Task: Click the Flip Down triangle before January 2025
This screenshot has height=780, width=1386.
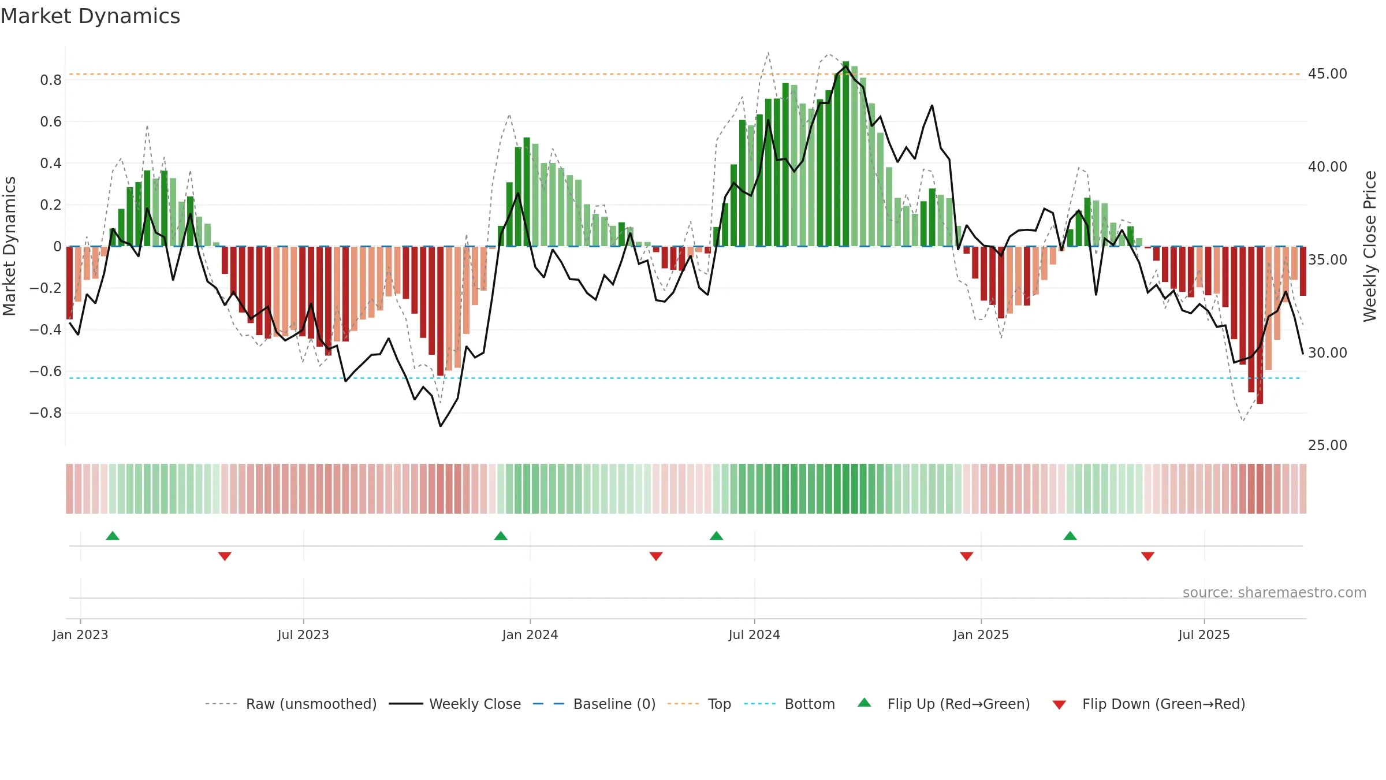Action: click(967, 556)
